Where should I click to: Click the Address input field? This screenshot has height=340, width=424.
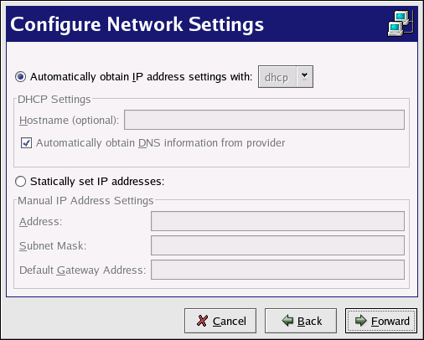[277, 221]
